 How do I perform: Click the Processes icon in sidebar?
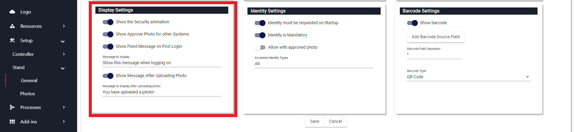pyautogui.click(x=12, y=107)
